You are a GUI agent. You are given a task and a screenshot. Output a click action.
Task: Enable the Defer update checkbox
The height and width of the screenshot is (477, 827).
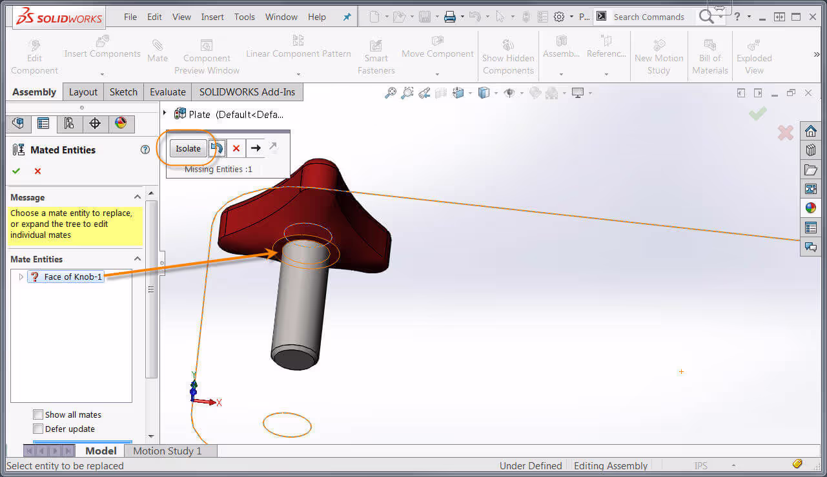[x=39, y=429]
